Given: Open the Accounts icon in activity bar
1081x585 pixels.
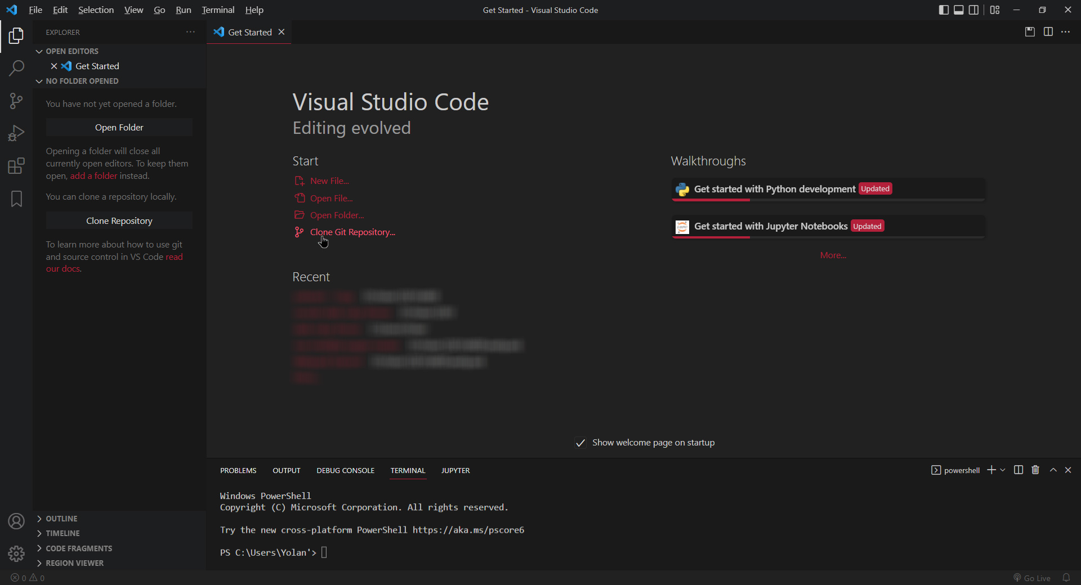Looking at the screenshot, I should (16, 521).
